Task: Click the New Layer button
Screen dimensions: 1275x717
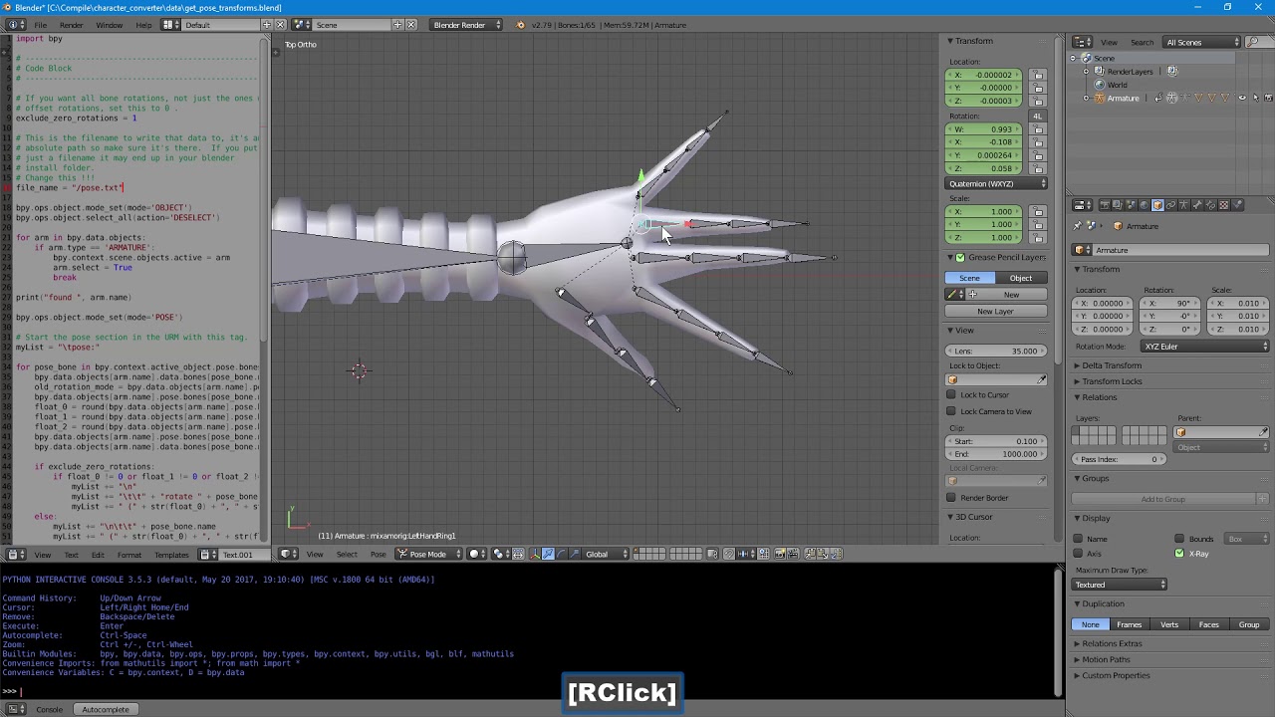Action: 995,311
